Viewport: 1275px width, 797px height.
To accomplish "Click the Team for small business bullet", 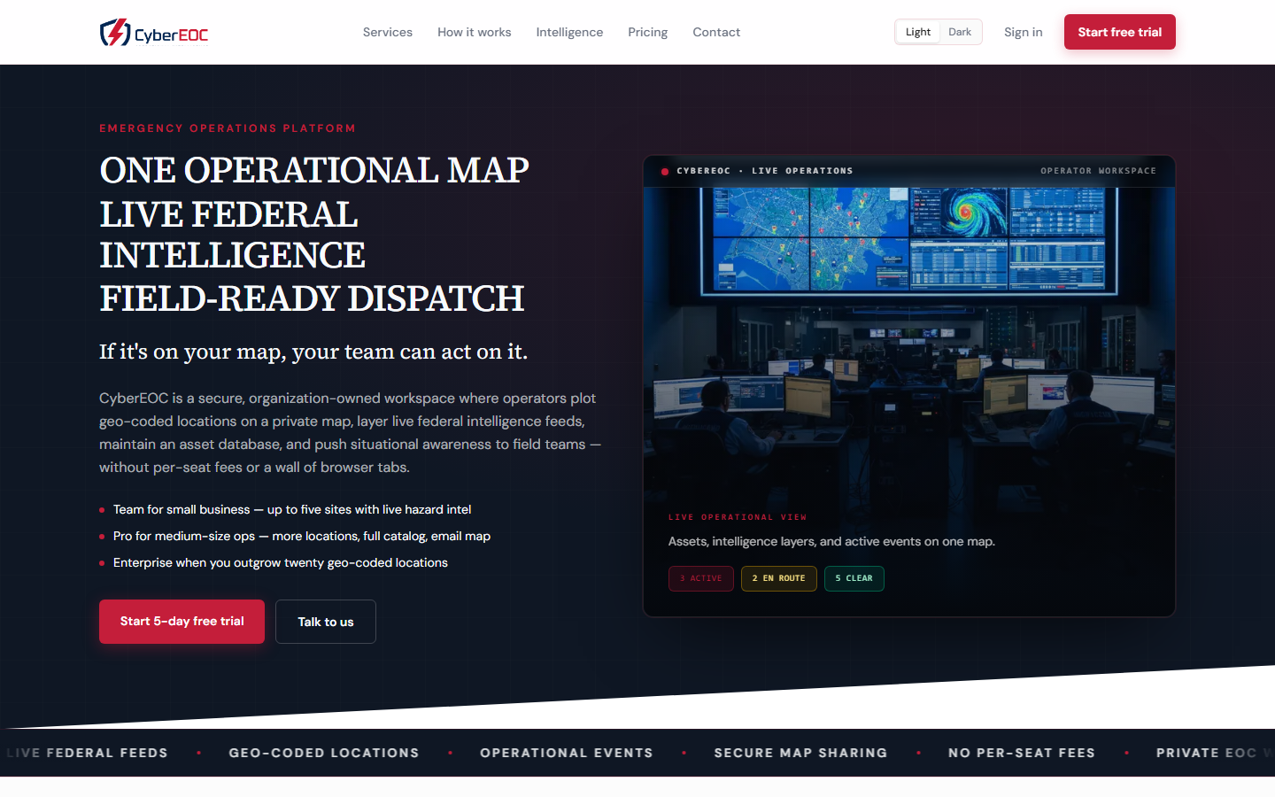I will 292,509.
